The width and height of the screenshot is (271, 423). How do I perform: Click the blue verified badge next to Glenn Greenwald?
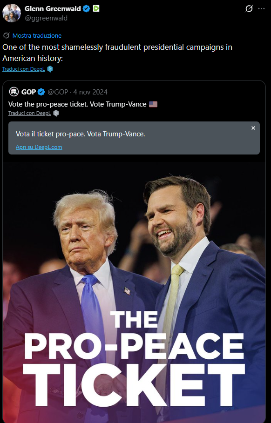coord(86,8)
